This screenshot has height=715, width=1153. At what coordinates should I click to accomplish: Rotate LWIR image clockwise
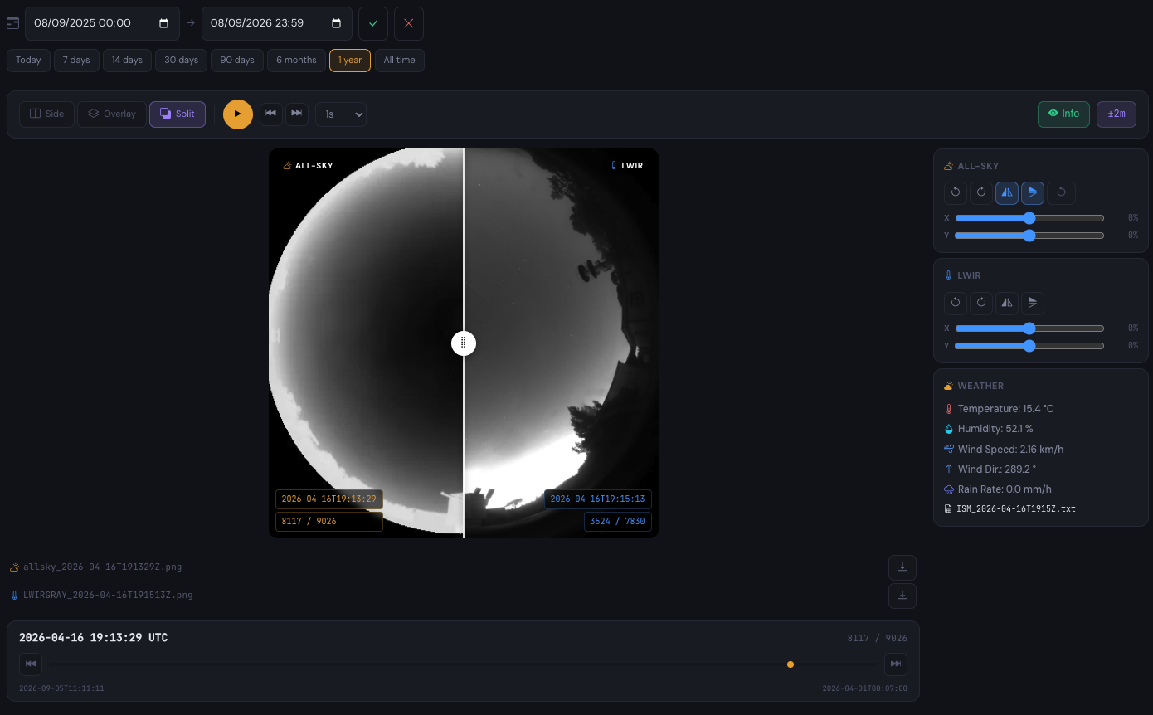pos(981,302)
